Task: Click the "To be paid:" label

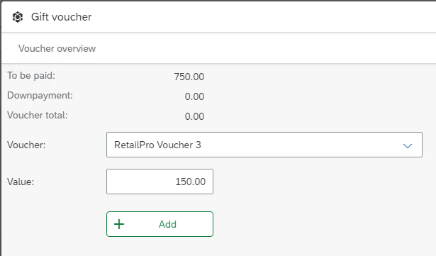Action: coord(31,75)
